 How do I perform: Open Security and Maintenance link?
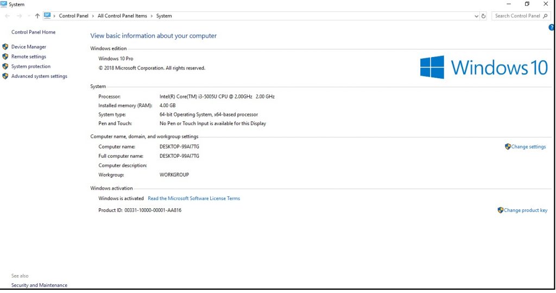click(39, 285)
